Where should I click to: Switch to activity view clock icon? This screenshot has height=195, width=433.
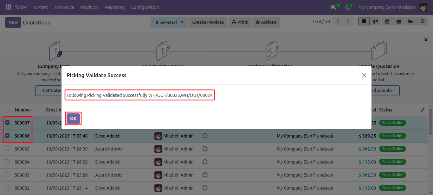click(422, 21)
